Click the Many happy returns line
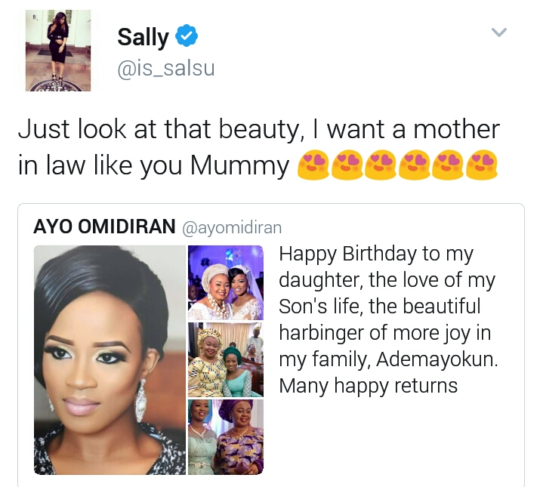543x487 pixels. tap(368, 386)
